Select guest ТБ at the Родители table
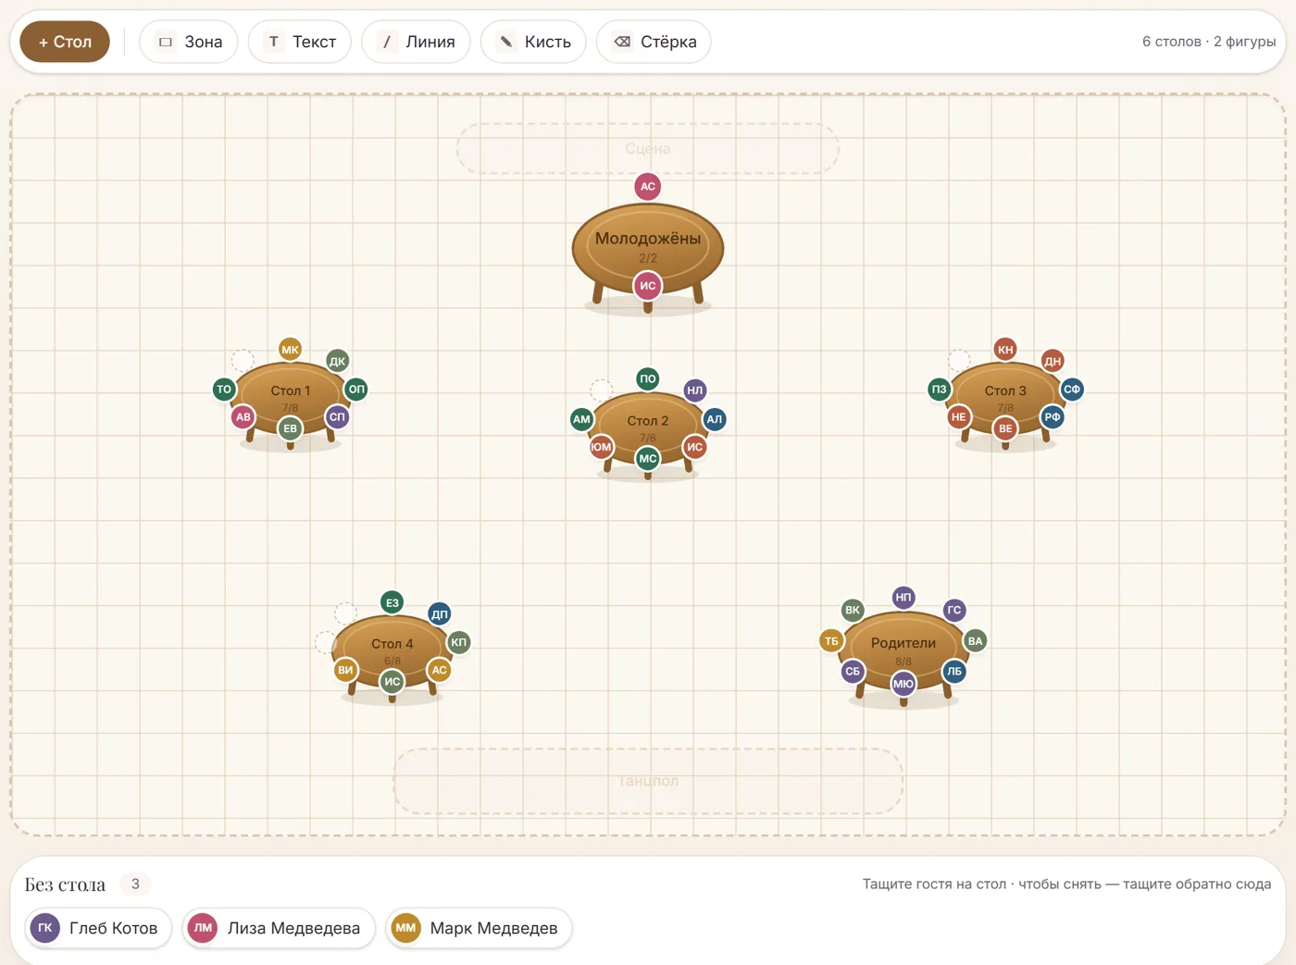This screenshot has width=1296, height=965. click(x=831, y=641)
